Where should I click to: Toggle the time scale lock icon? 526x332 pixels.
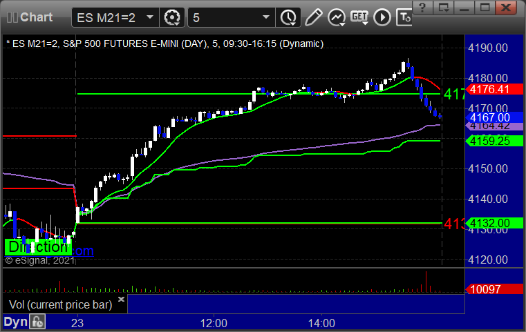coord(37,322)
